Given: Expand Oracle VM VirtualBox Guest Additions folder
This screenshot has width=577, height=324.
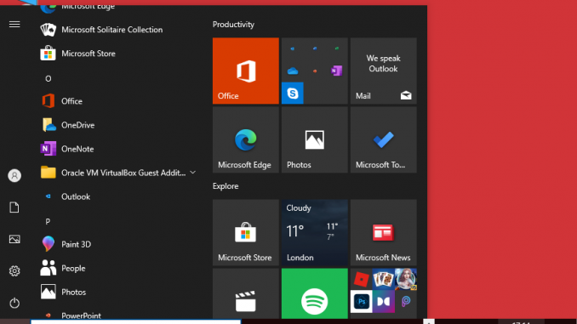Looking at the screenshot, I should click(x=117, y=173).
